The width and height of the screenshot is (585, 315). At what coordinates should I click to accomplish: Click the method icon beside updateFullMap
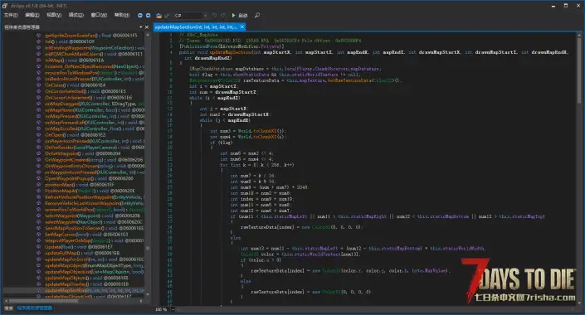38,253
